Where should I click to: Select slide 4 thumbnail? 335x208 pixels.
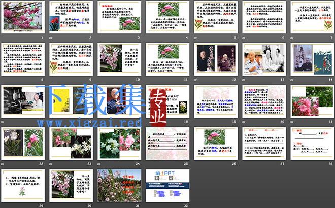pyautogui.click(x=167, y=17)
